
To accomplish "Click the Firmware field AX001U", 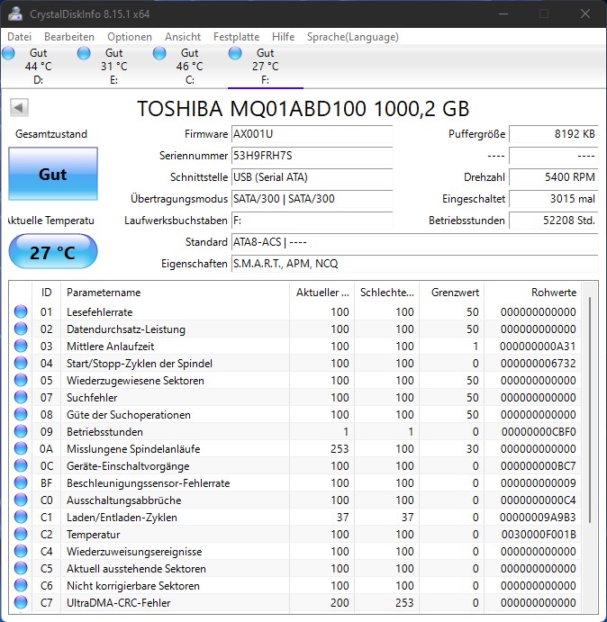I will (x=312, y=134).
